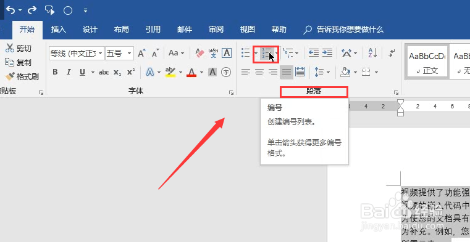Image resolution: width=470 pixels, height=242 pixels.
Task: Click the circle icon in quick access toolbar
Action: [68, 10]
